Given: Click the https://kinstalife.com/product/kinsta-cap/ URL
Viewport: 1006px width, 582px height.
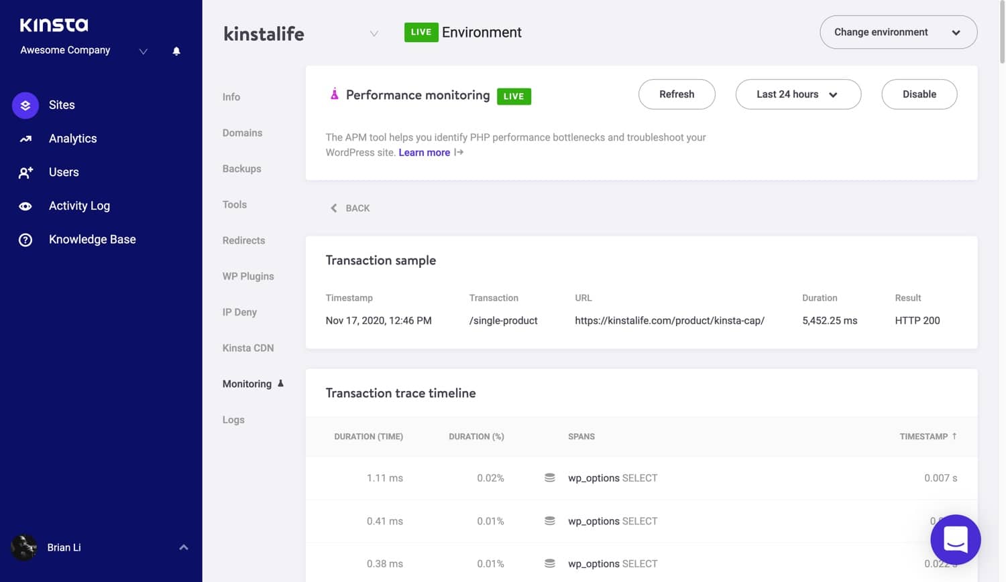Looking at the screenshot, I should coord(669,321).
